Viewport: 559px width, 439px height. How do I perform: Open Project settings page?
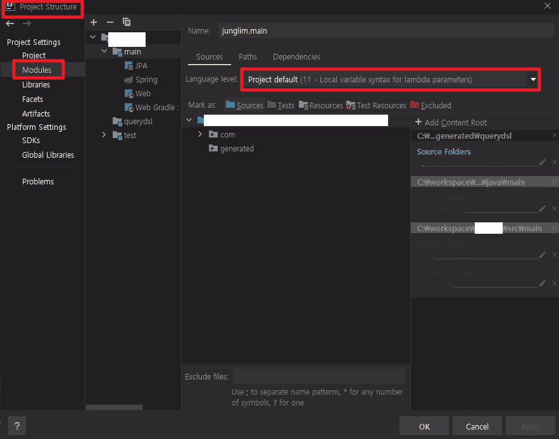click(x=34, y=55)
